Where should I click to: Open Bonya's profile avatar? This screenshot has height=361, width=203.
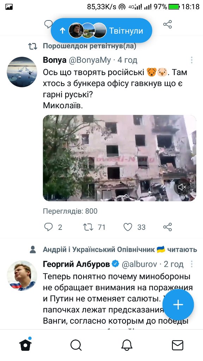(22, 72)
